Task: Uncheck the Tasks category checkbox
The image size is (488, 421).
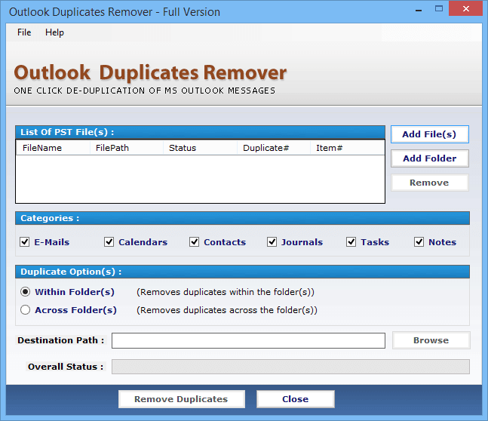Action: 351,242
